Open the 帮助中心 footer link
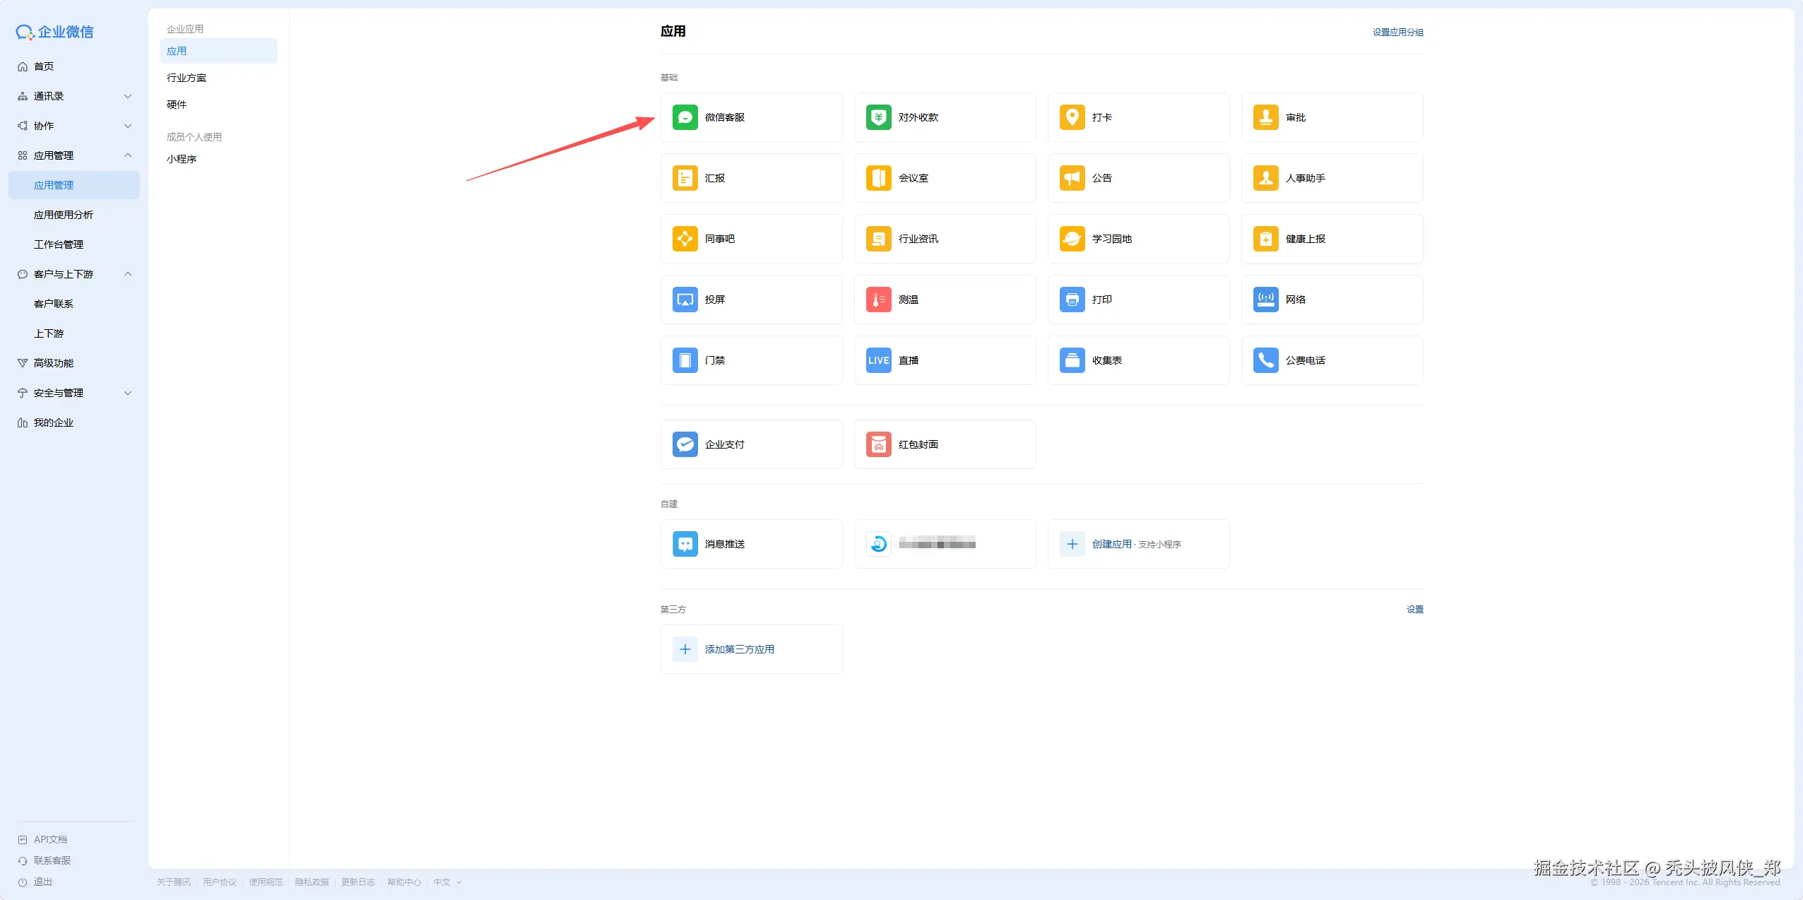1803x900 pixels. click(404, 882)
